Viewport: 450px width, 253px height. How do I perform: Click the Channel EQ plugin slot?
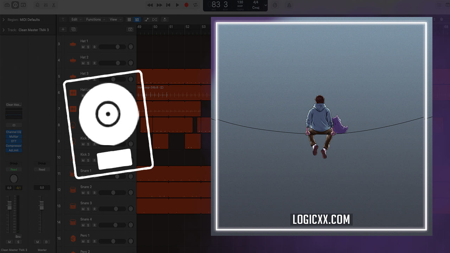pos(14,132)
